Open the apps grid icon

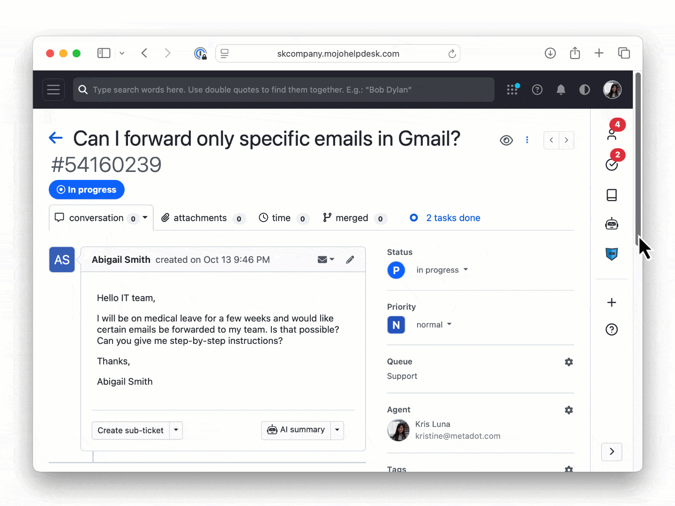[513, 89]
